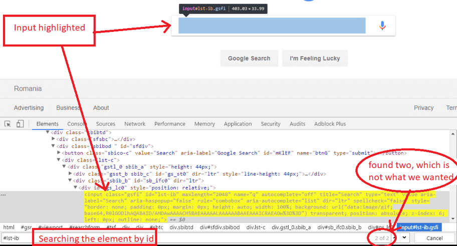Select div#sfdiv.sbibod in the breadcrumb bar

220,227
